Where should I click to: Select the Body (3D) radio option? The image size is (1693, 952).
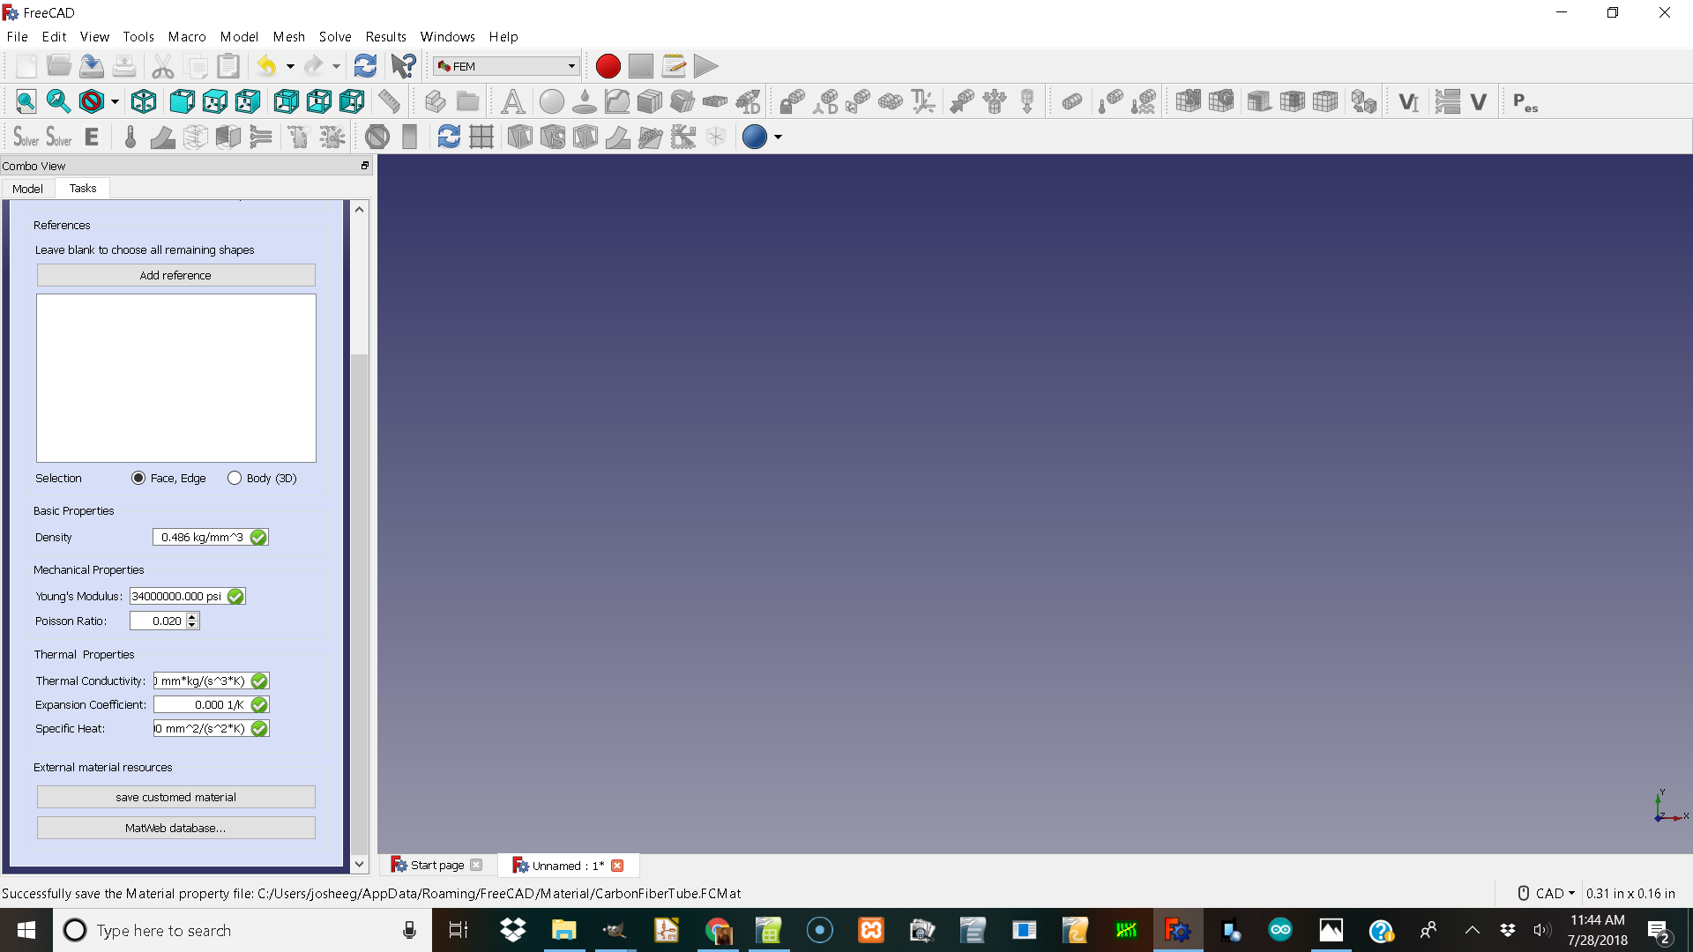tap(235, 478)
